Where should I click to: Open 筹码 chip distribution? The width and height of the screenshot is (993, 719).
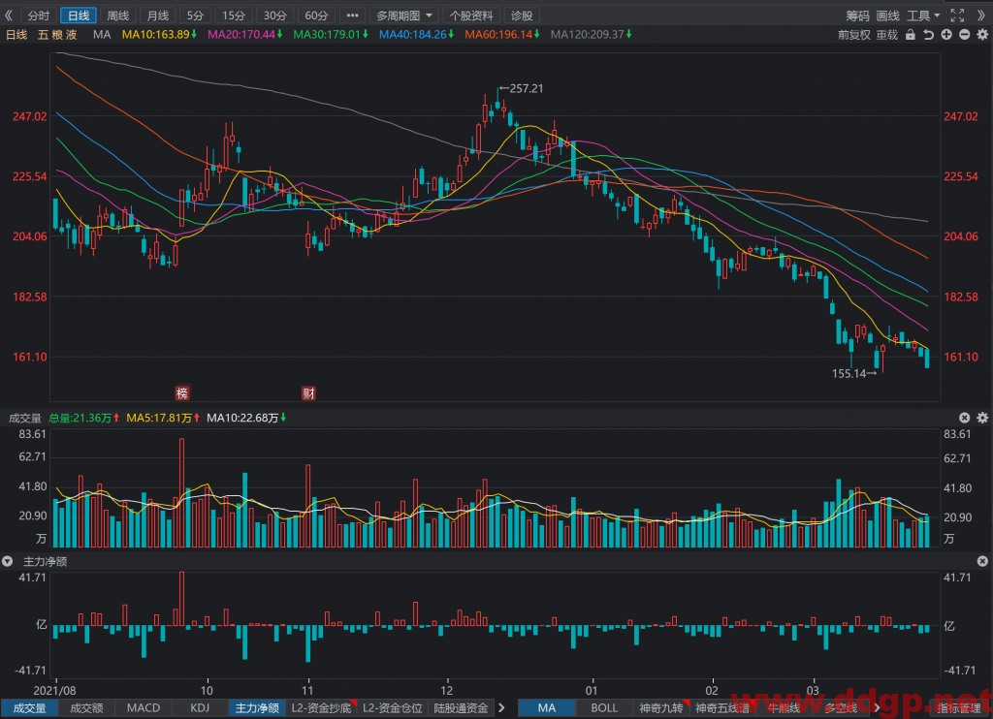point(857,16)
